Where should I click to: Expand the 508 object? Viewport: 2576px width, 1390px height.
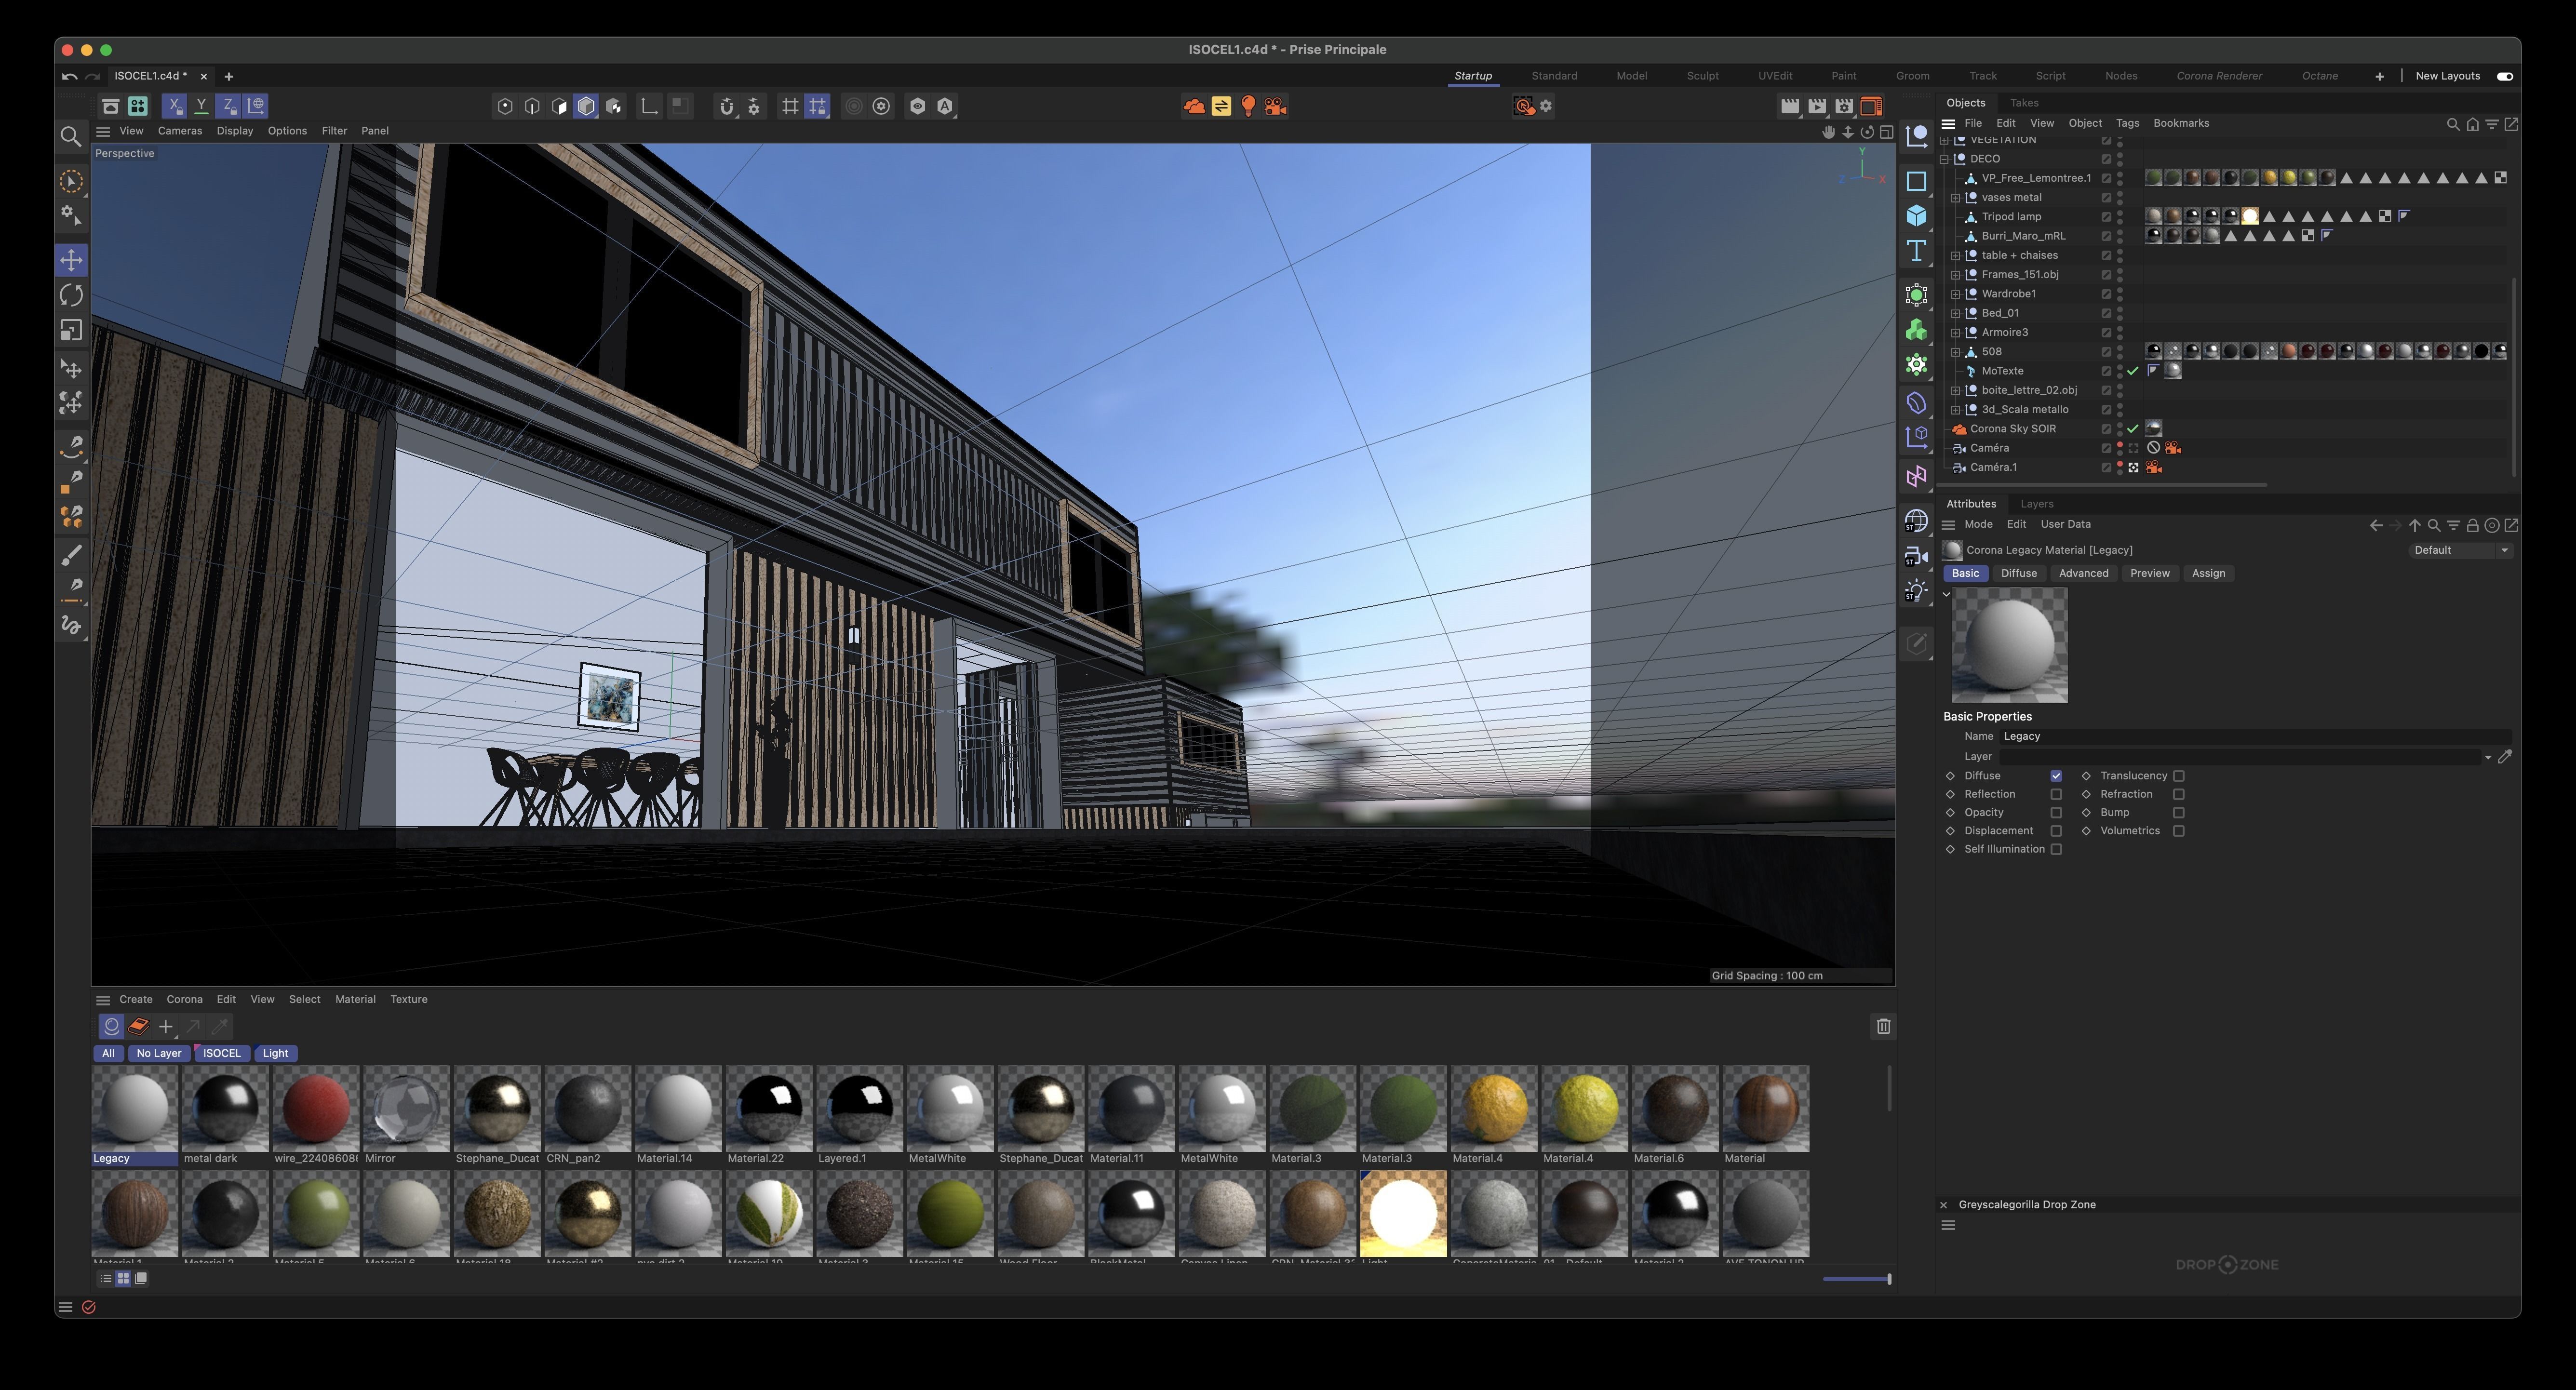pyautogui.click(x=1955, y=352)
